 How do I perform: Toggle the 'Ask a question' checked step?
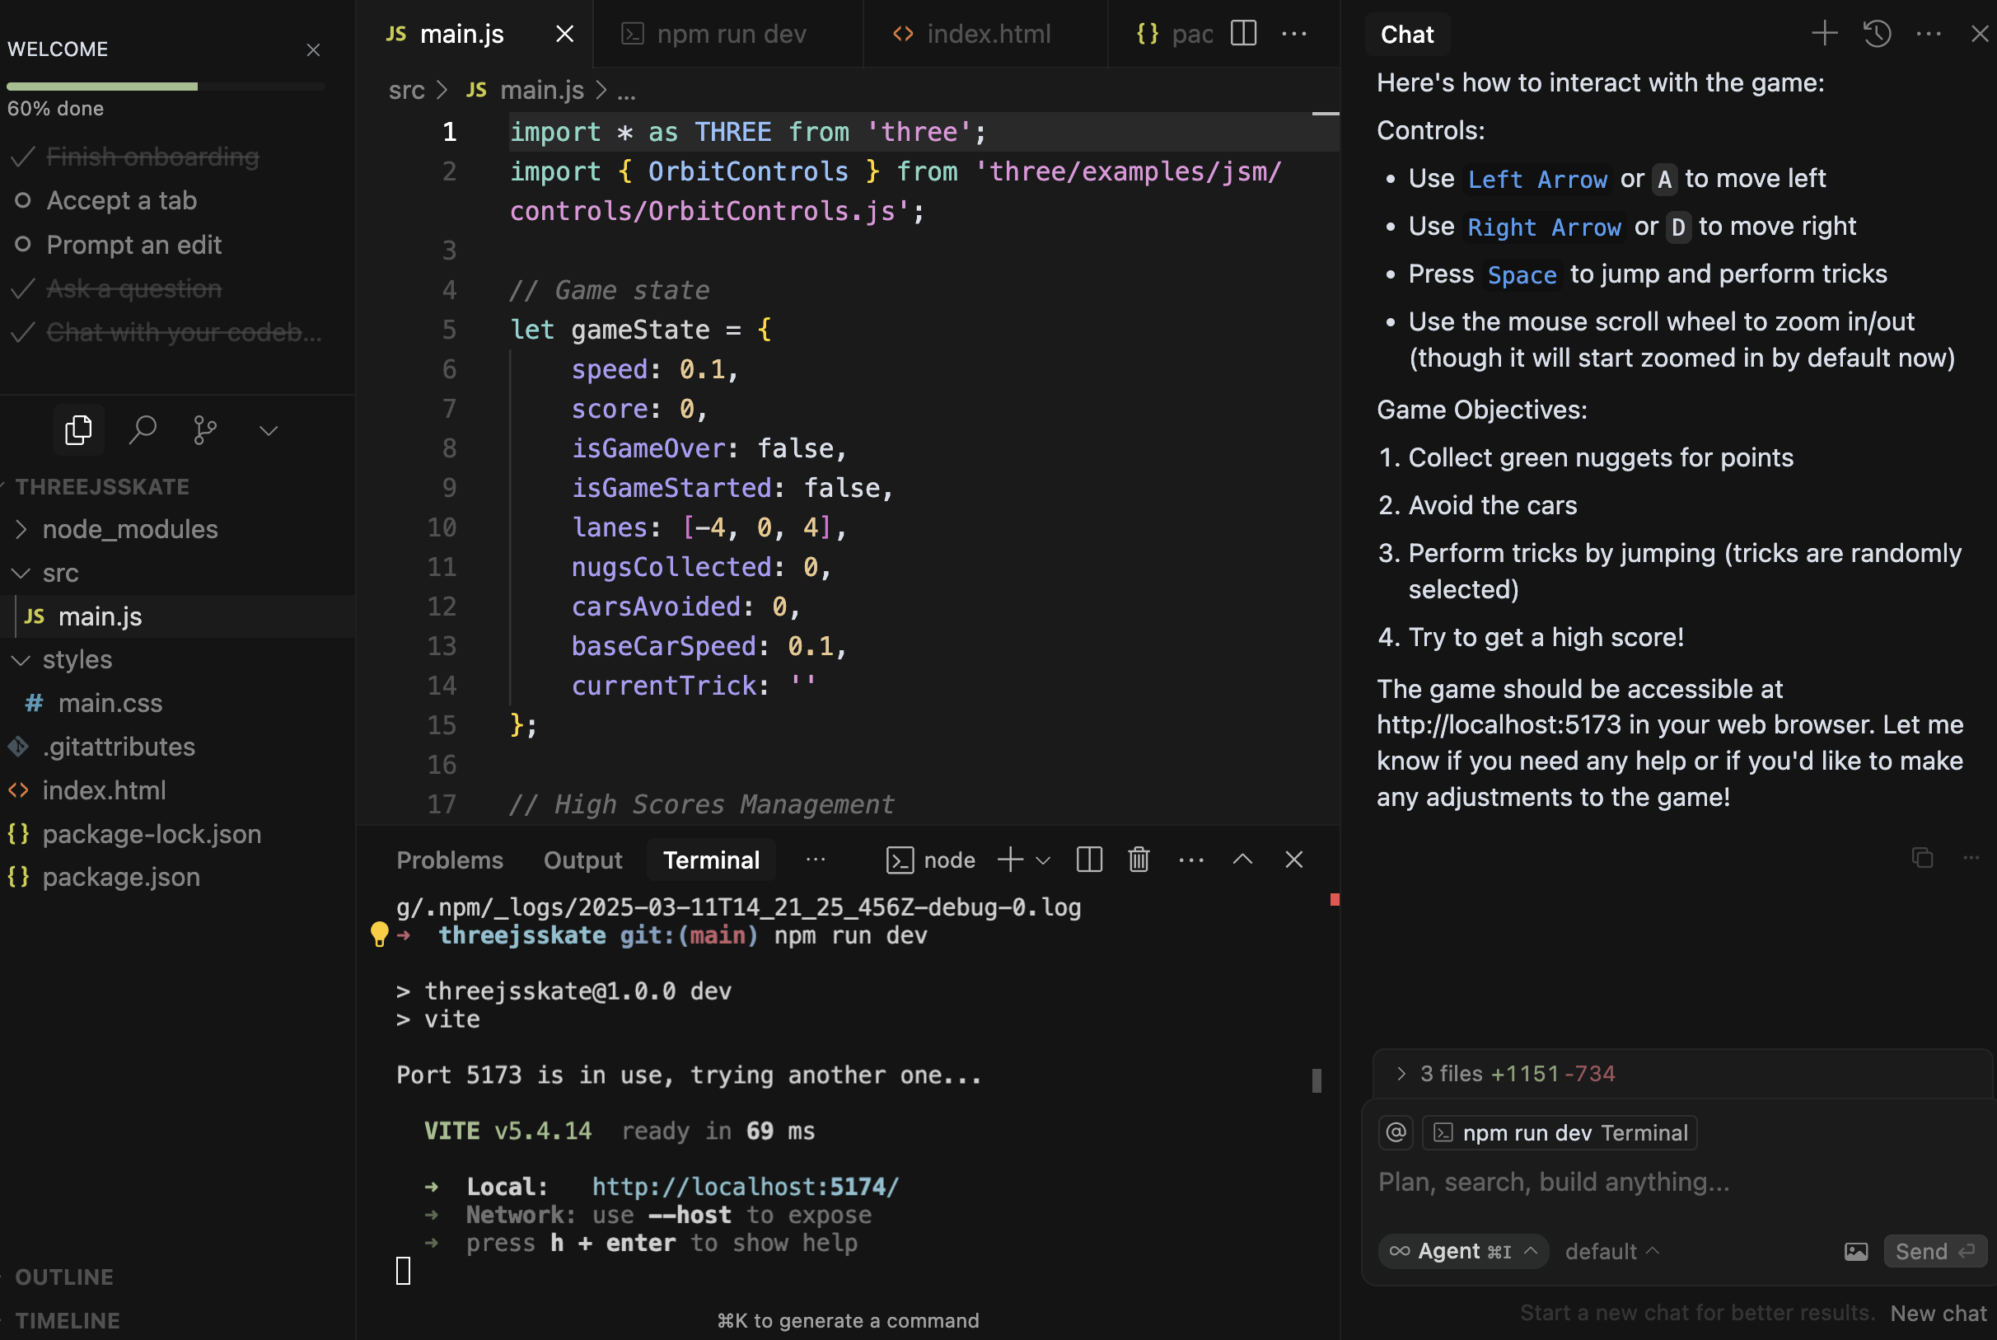point(134,288)
